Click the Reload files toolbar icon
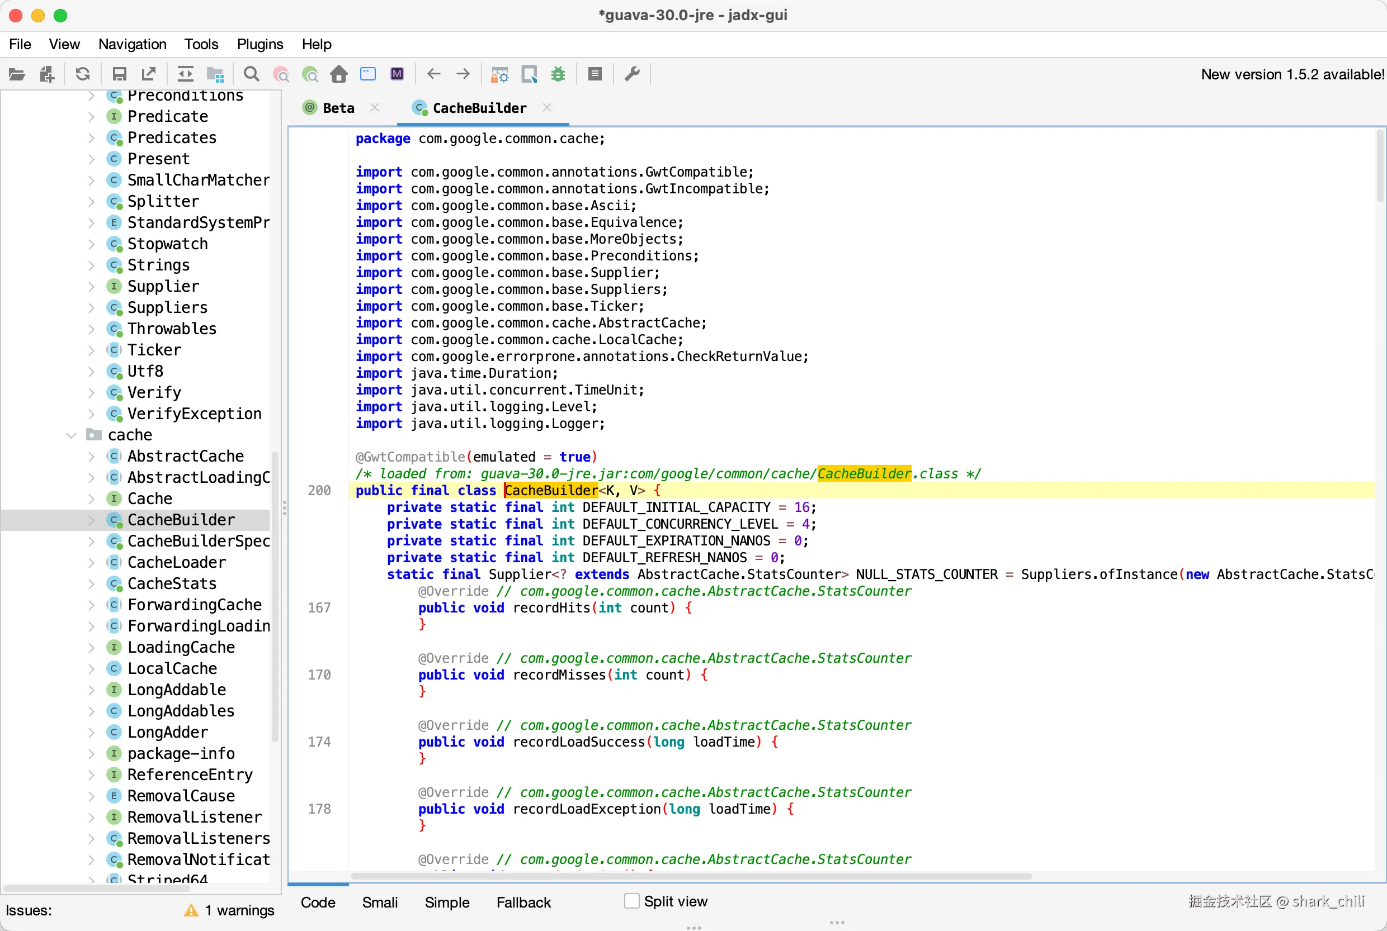The width and height of the screenshot is (1387, 931). 83,74
